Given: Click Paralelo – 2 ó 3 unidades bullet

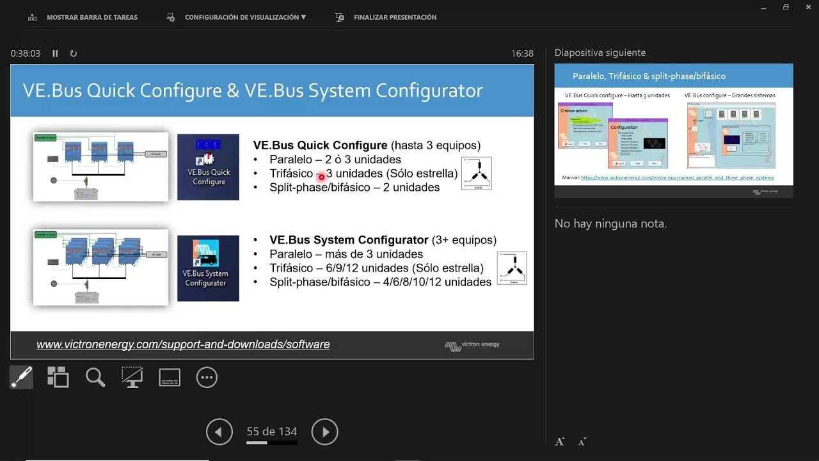Looking at the screenshot, I should tap(335, 159).
